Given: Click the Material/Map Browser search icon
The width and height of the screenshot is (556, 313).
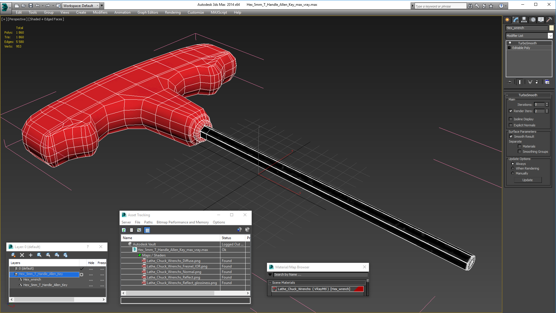Looking at the screenshot, I should pos(270,274).
